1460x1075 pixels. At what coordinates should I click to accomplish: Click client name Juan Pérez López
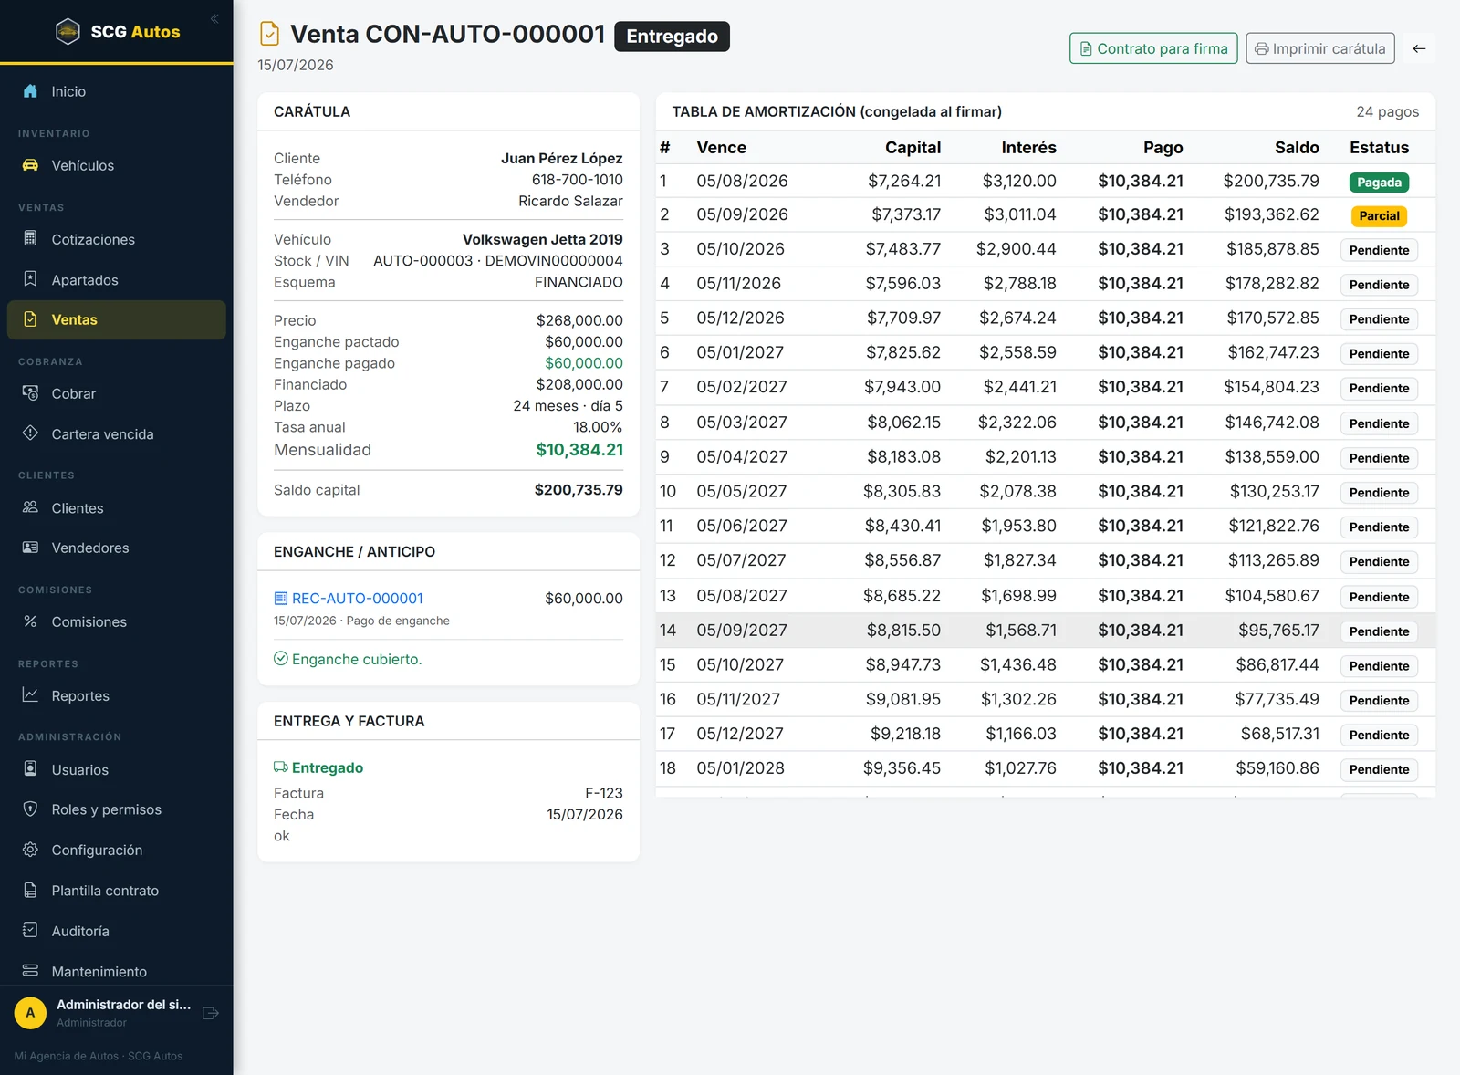561,159
